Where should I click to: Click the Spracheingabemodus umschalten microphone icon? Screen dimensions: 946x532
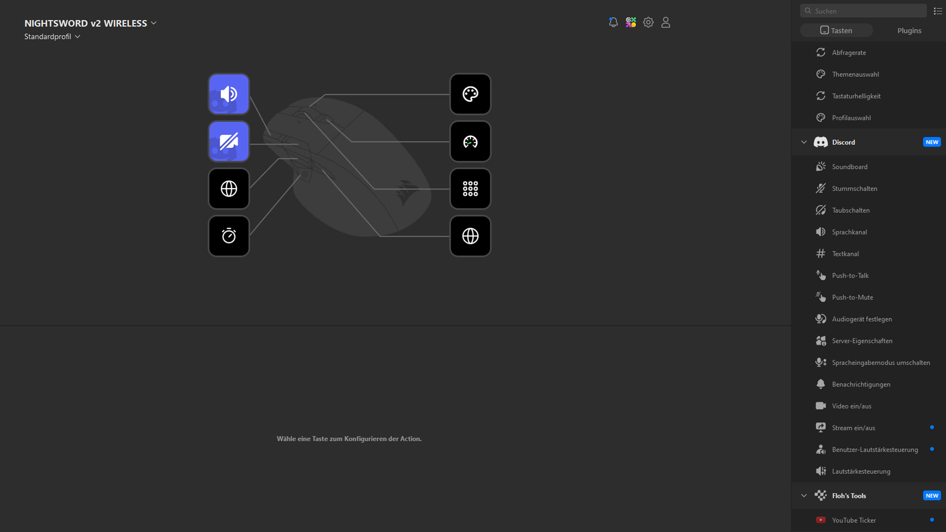tap(820, 363)
